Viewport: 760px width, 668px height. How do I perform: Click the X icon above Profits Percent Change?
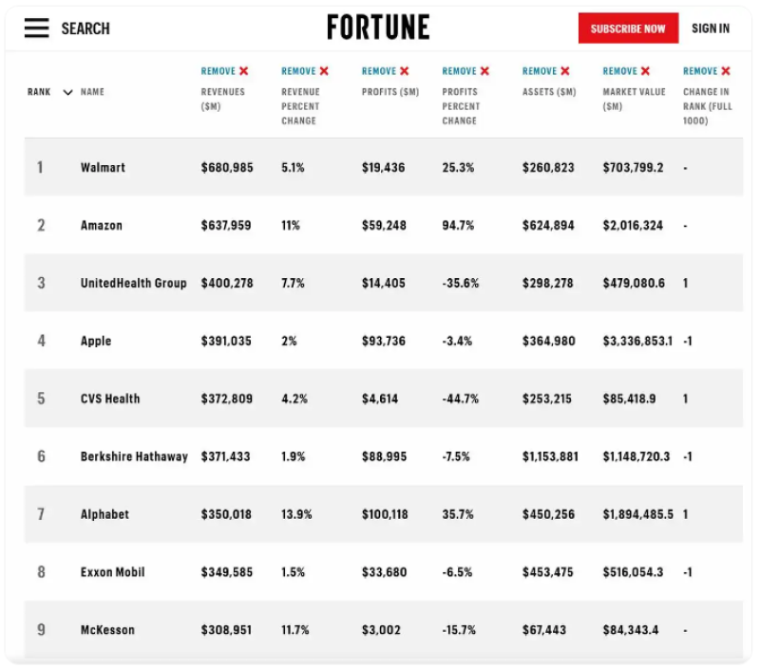(484, 71)
